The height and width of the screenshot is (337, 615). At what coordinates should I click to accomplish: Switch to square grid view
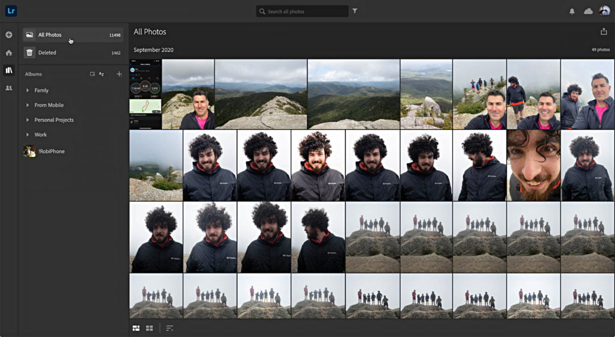point(150,328)
